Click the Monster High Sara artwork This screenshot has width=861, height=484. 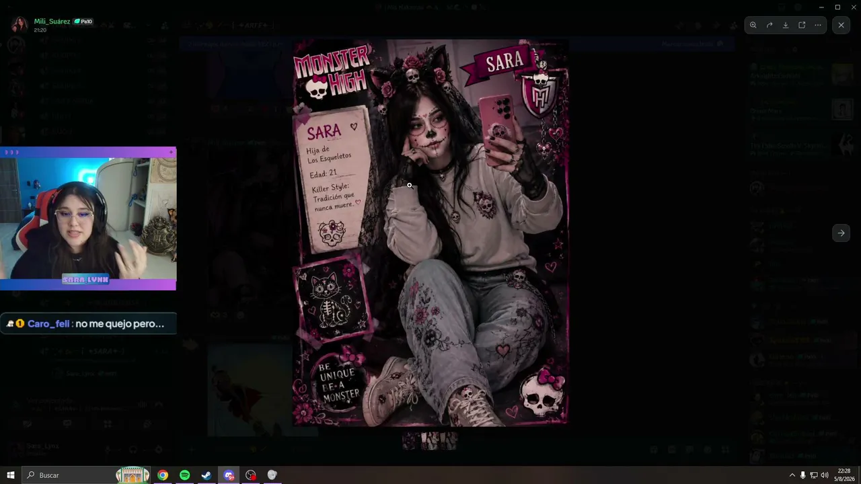point(430,232)
